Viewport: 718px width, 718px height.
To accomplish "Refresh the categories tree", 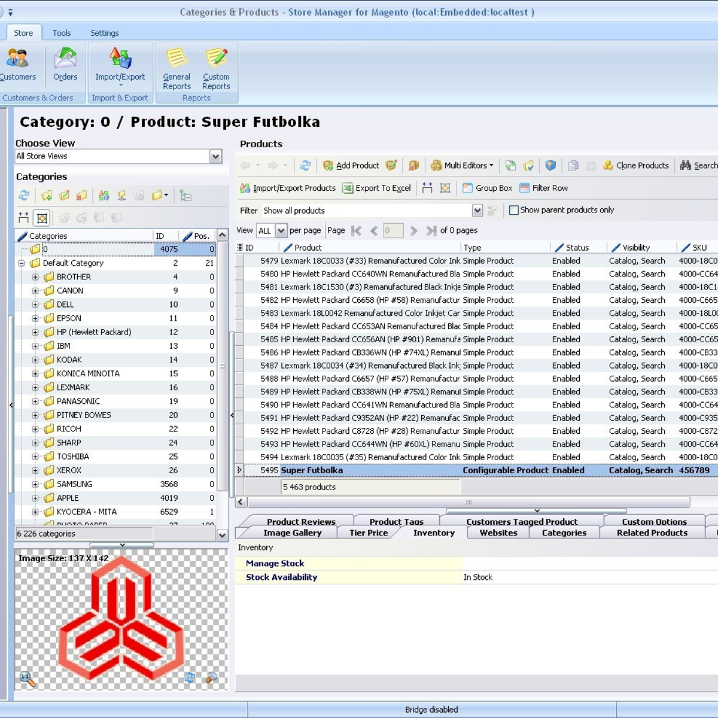I will pos(24,196).
